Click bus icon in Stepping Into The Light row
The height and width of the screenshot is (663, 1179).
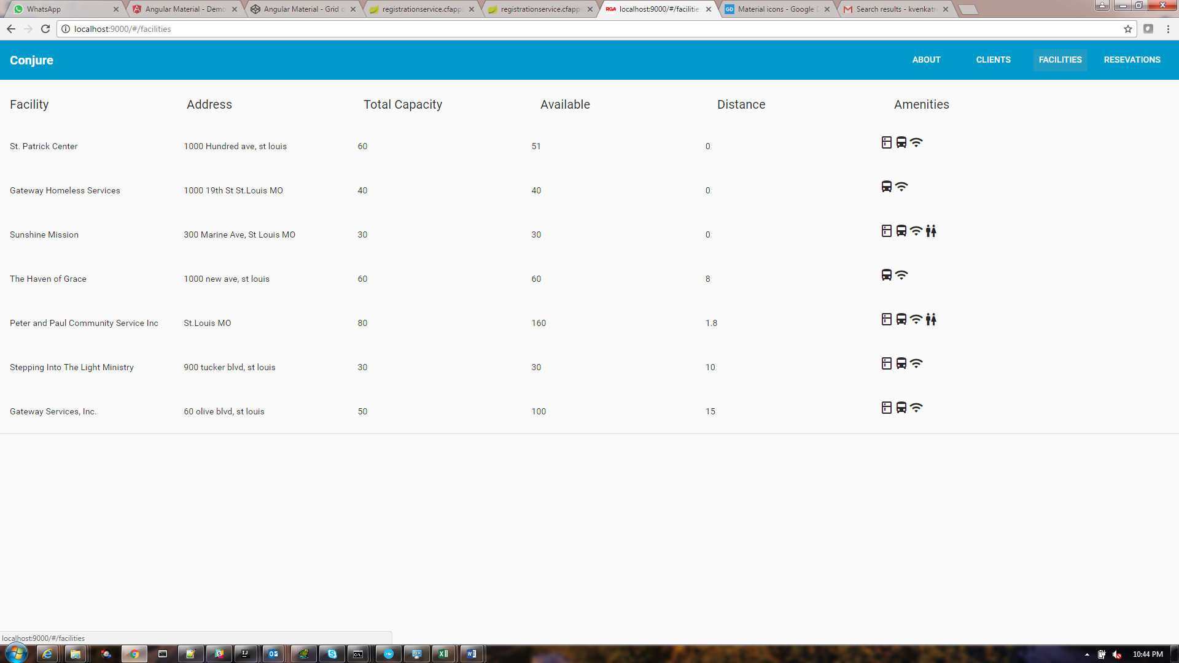pyautogui.click(x=901, y=363)
